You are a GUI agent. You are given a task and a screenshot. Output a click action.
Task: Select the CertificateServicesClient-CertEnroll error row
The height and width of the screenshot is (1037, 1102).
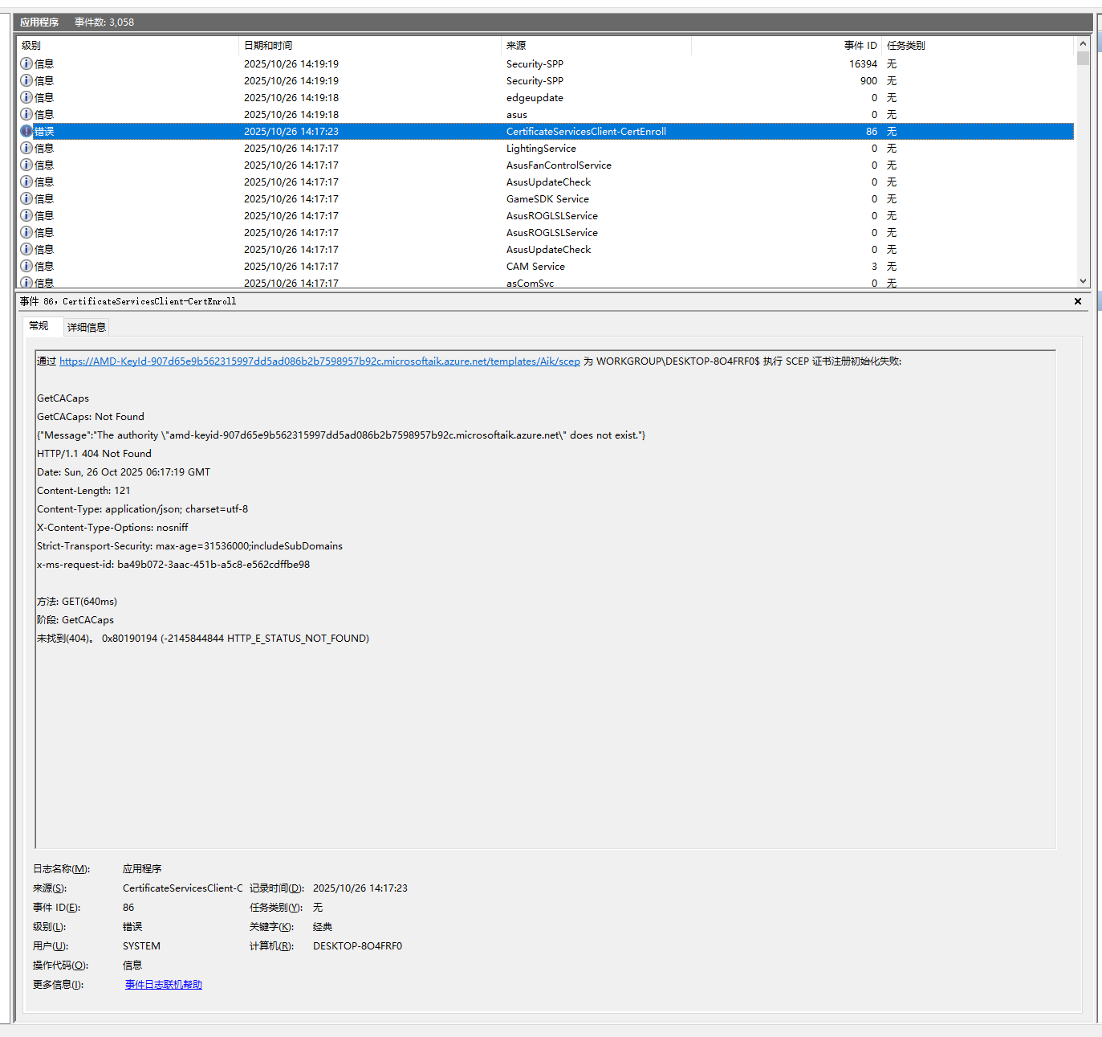pos(546,131)
